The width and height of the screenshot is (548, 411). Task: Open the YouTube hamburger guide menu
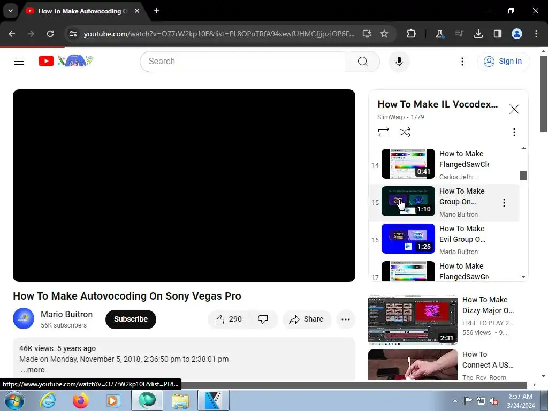coord(19,62)
